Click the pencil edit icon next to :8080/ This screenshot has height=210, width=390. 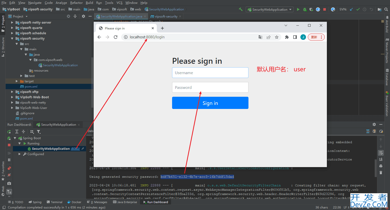click(x=83, y=149)
